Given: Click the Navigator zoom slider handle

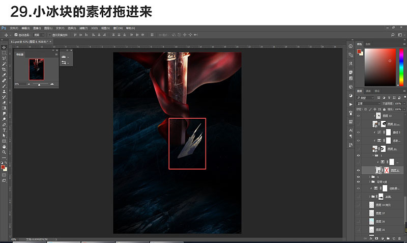Looking at the screenshot, I should 39,85.
